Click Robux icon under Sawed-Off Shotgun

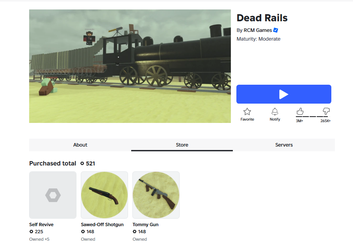pyautogui.click(x=83, y=231)
